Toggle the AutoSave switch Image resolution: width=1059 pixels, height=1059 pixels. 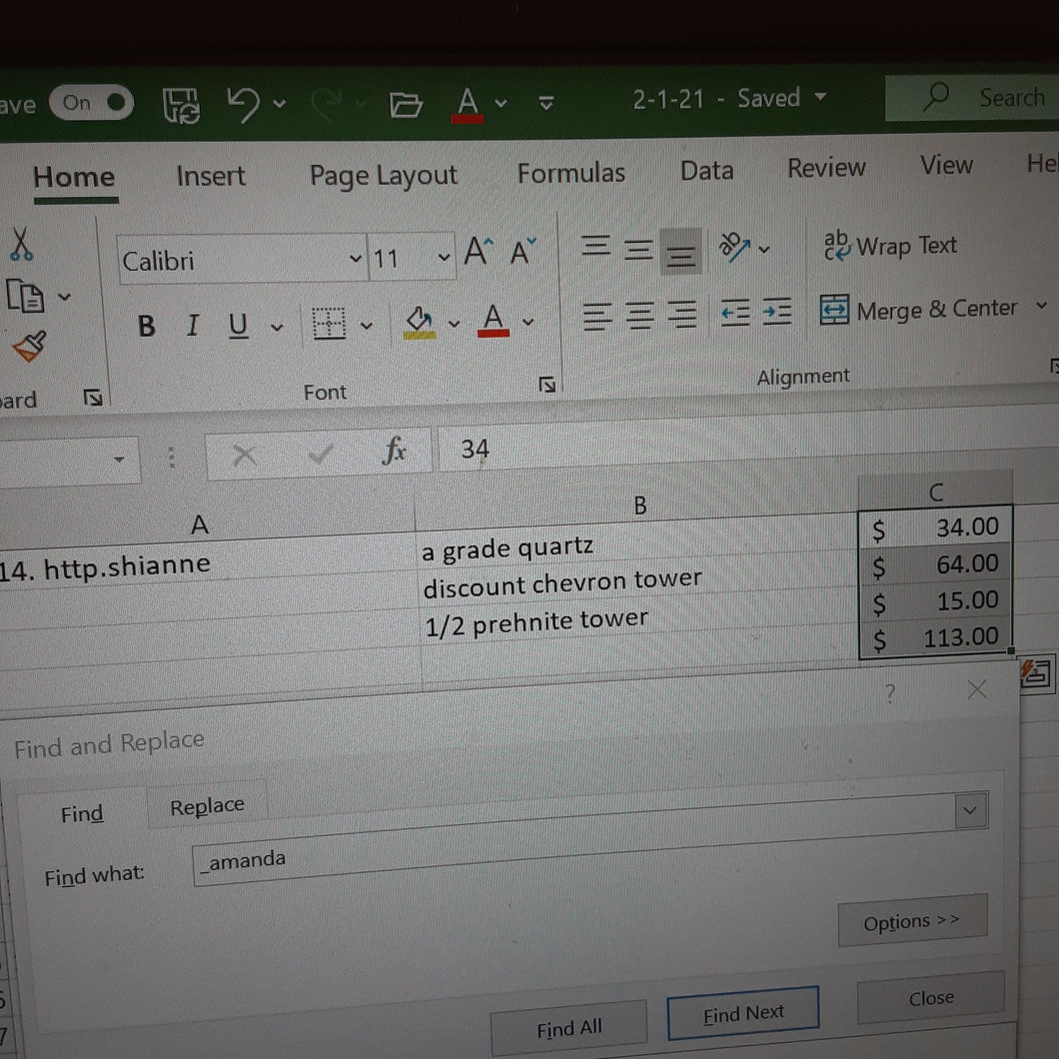pos(91,103)
